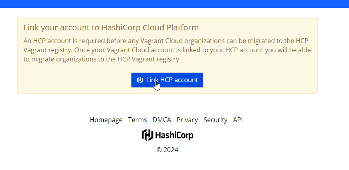Click the © 2024 copyright text
The height and width of the screenshot is (170, 349).
[x=167, y=150]
